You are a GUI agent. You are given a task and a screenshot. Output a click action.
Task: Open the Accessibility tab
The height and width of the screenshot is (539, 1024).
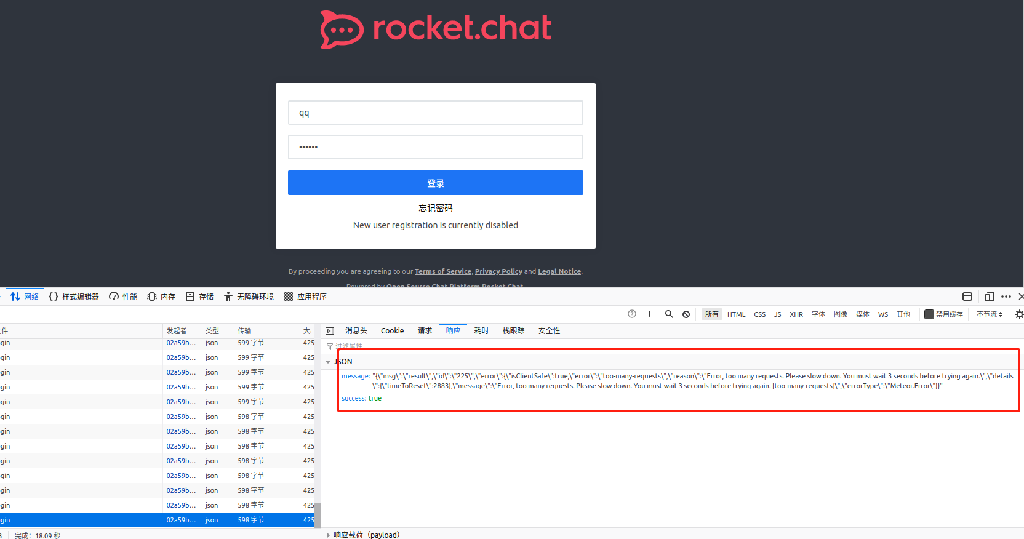[249, 297]
